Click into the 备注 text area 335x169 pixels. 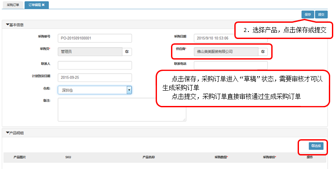coord(122,109)
